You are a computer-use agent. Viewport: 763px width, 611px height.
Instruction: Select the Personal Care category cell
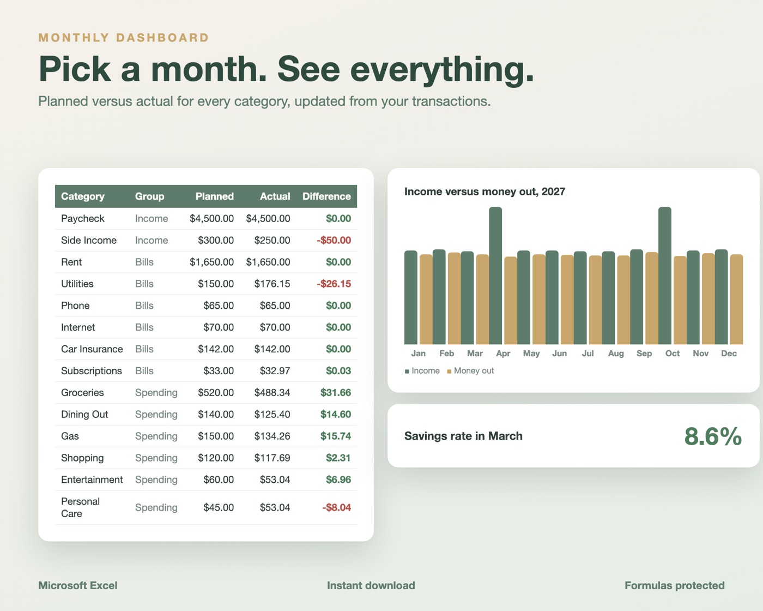(80, 507)
